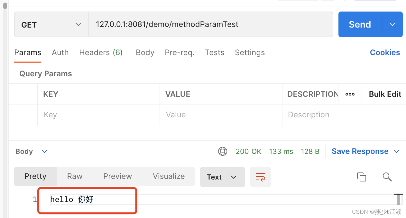This screenshot has width=406, height=218.
Task: Click the 200 OK status indicator
Action: pyautogui.click(x=249, y=151)
